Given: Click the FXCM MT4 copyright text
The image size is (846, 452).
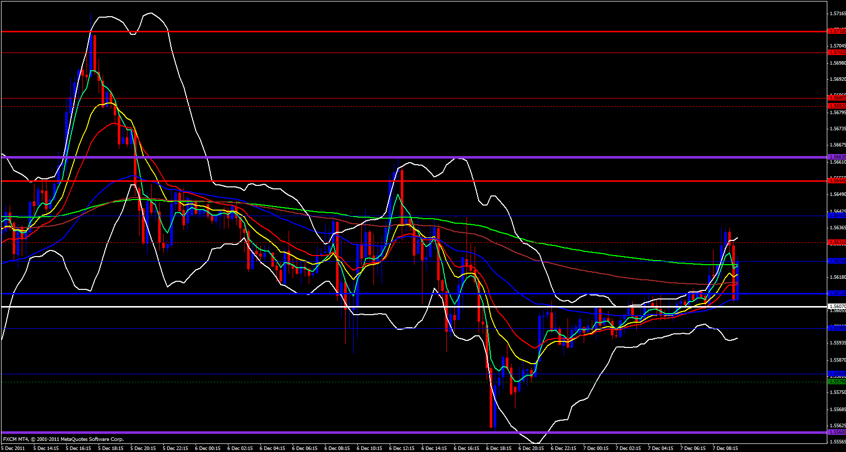Looking at the screenshot, I should 63,439.
